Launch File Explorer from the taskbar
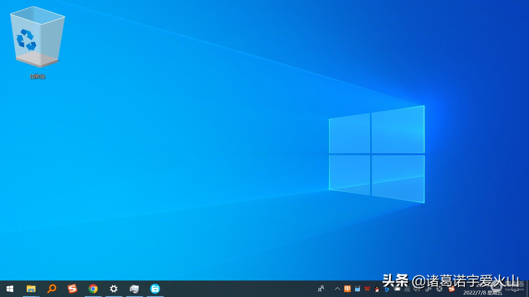This screenshot has width=529, height=297. pyautogui.click(x=31, y=289)
